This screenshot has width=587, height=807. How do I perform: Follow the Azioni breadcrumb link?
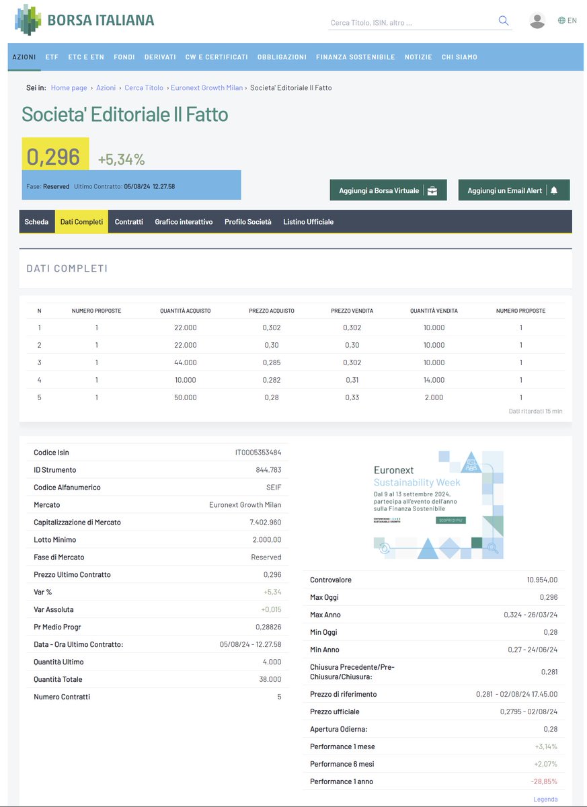click(106, 88)
